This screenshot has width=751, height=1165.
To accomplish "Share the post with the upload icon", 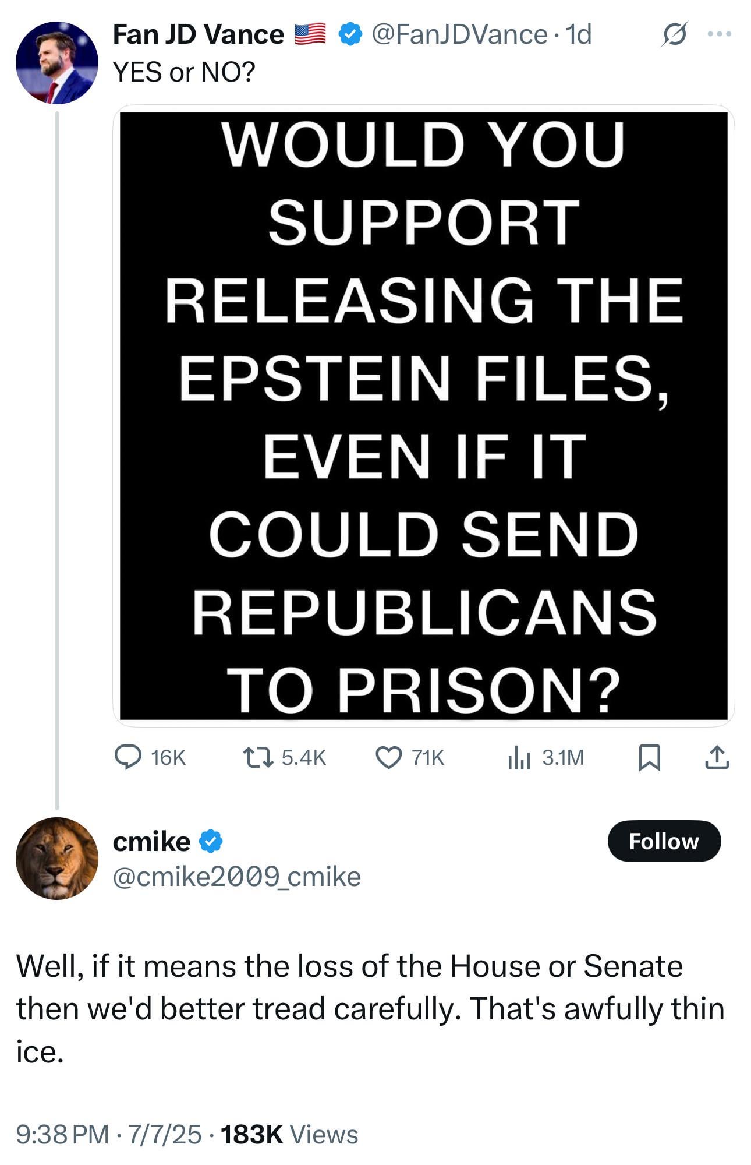I will click(x=717, y=757).
